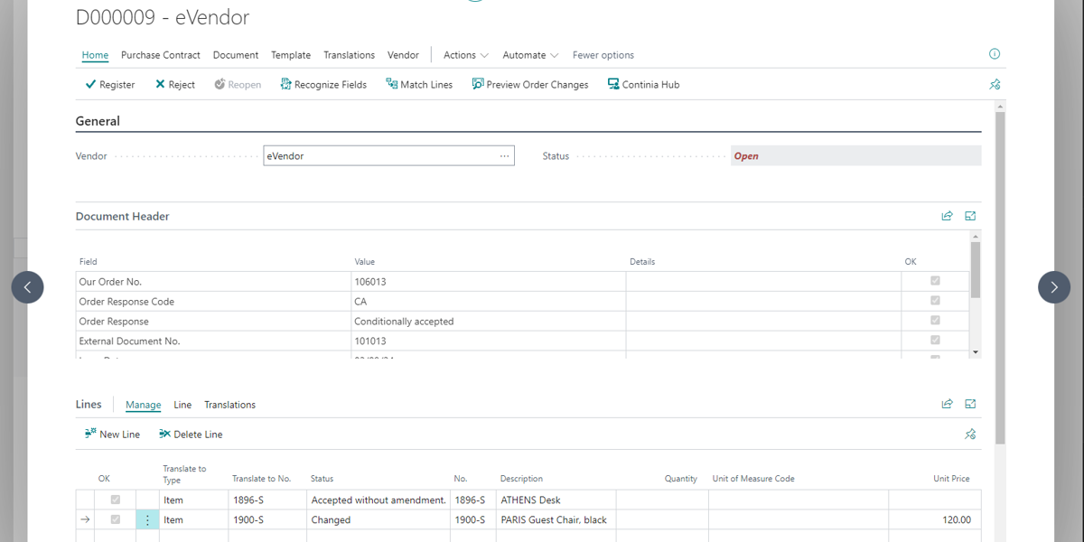
Task: Click Fewer options link
Action: tap(603, 55)
